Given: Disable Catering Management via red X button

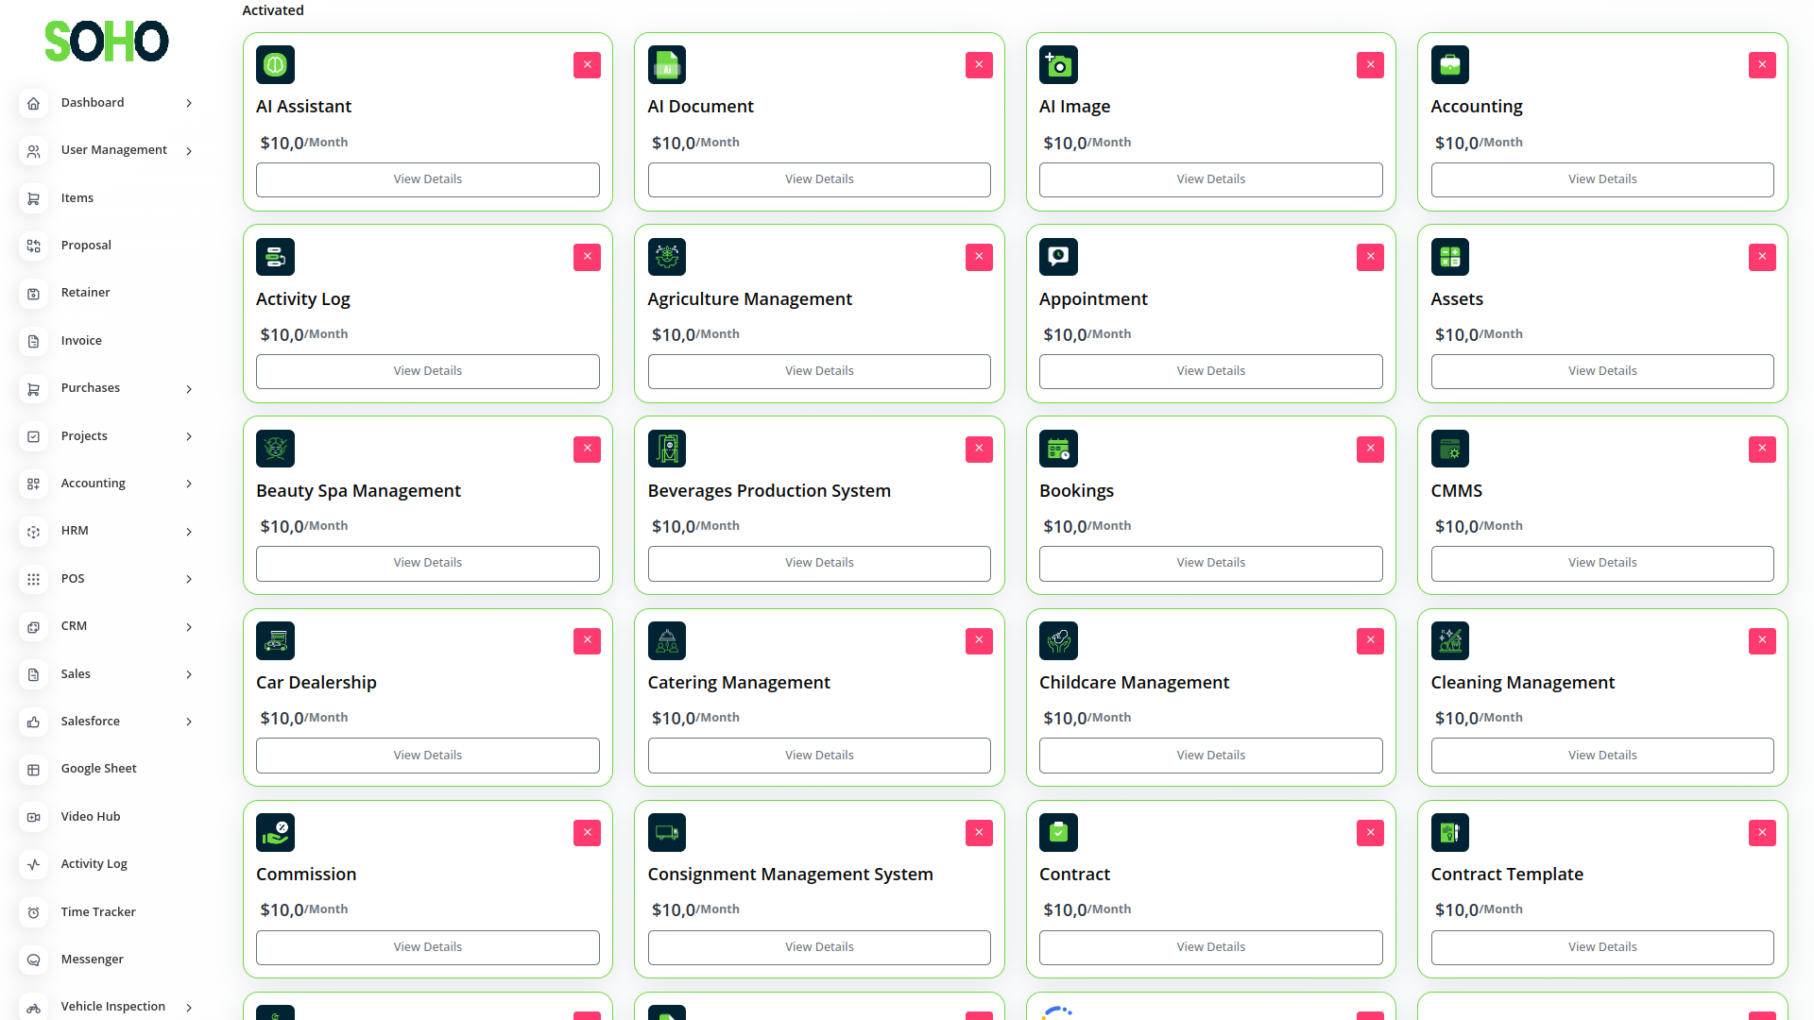Looking at the screenshot, I should (979, 641).
